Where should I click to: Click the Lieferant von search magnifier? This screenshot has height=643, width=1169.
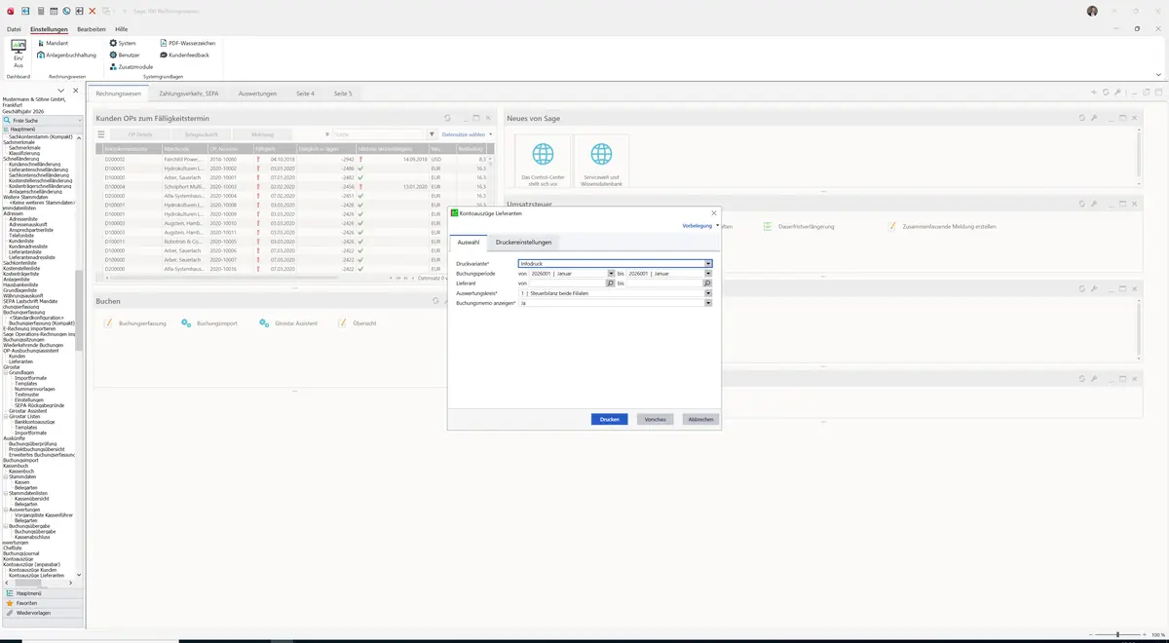point(611,284)
